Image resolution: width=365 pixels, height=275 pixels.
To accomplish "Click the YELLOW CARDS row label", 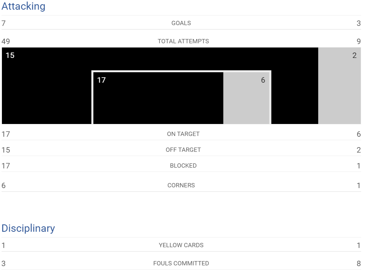I will point(181,245).
